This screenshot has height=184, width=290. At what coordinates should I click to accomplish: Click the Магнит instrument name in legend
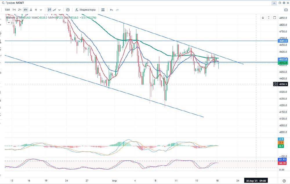coord(10,18)
